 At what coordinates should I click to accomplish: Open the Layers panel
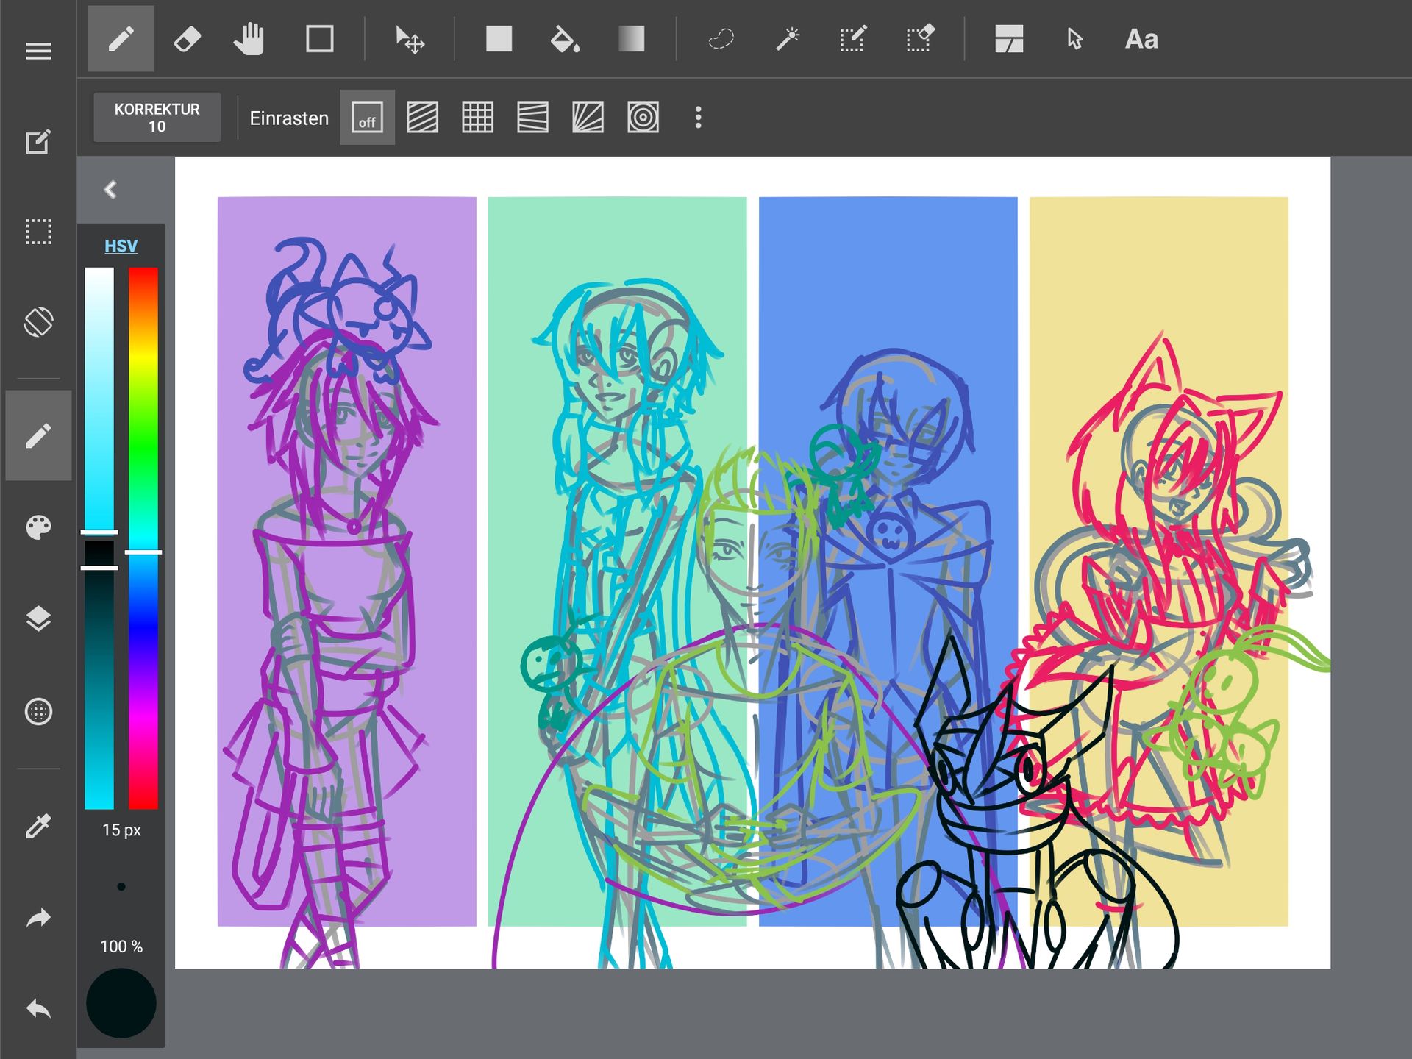[x=38, y=619]
